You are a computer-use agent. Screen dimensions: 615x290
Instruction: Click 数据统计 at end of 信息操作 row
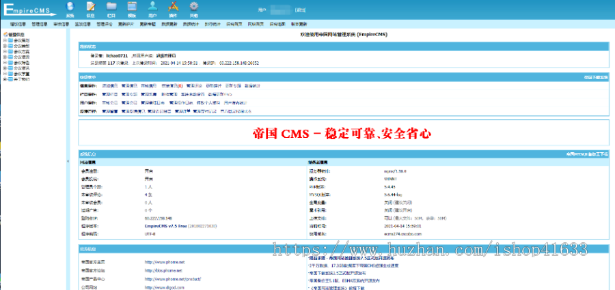[x=252, y=85]
